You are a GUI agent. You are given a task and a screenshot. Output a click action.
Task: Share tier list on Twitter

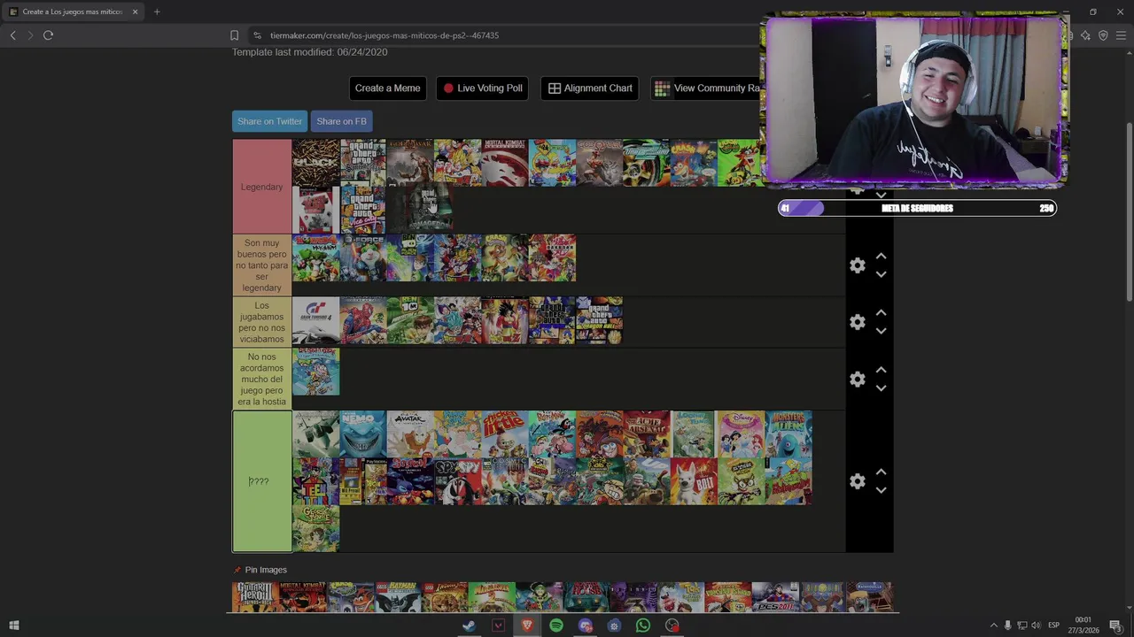coord(269,121)
